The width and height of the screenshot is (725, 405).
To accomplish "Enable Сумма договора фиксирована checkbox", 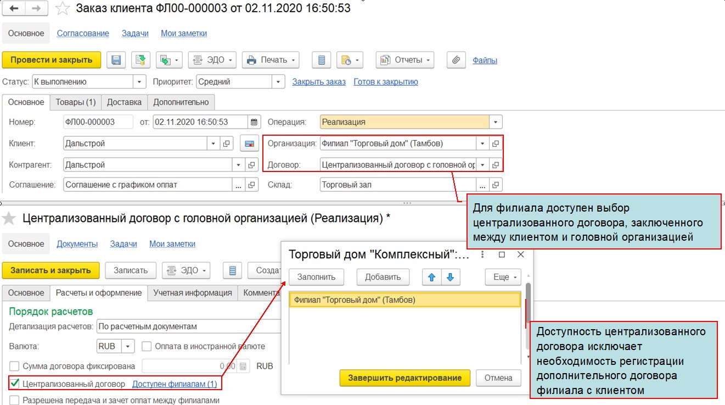I will (x=14, y=367).
